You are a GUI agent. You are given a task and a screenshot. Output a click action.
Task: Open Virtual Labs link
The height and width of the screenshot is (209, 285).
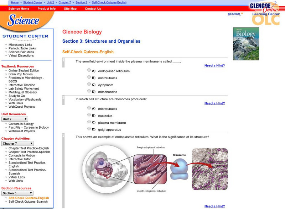point(16,177)
